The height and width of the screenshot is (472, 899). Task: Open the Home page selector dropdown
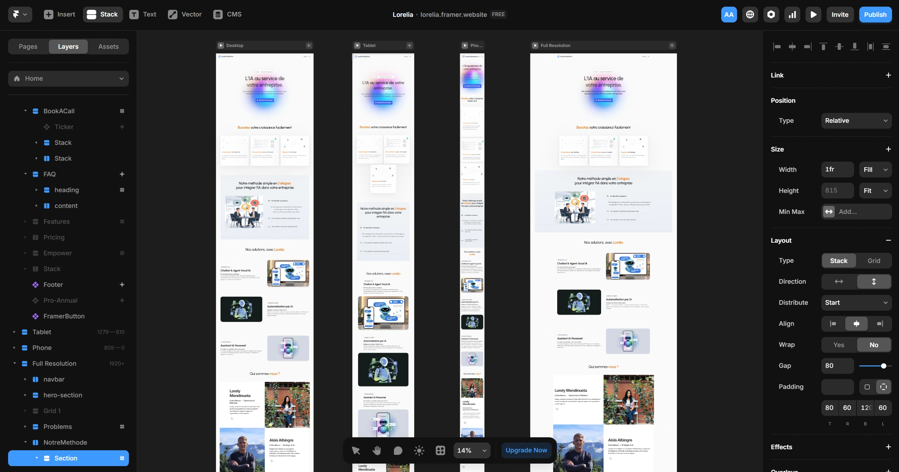69,79
